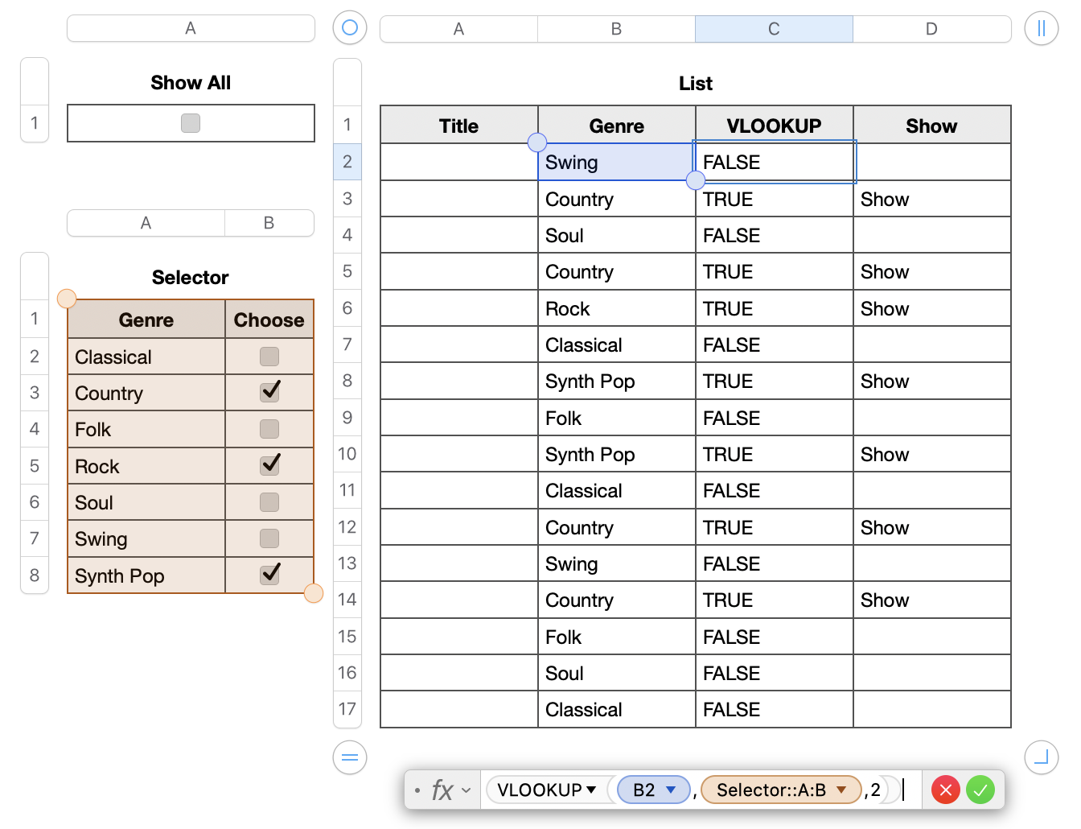Uncheck the Synth Pop genre checkbox
Viewport: 1081px width, 829px height.
coord(269,575)
